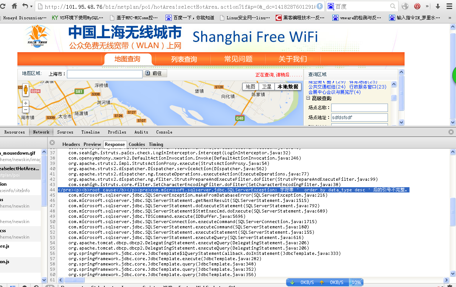Image resolution: width=456 pixels, height=287 pixels.
Task: Select the selectHotArea request in network list
Action: point(20,171)
